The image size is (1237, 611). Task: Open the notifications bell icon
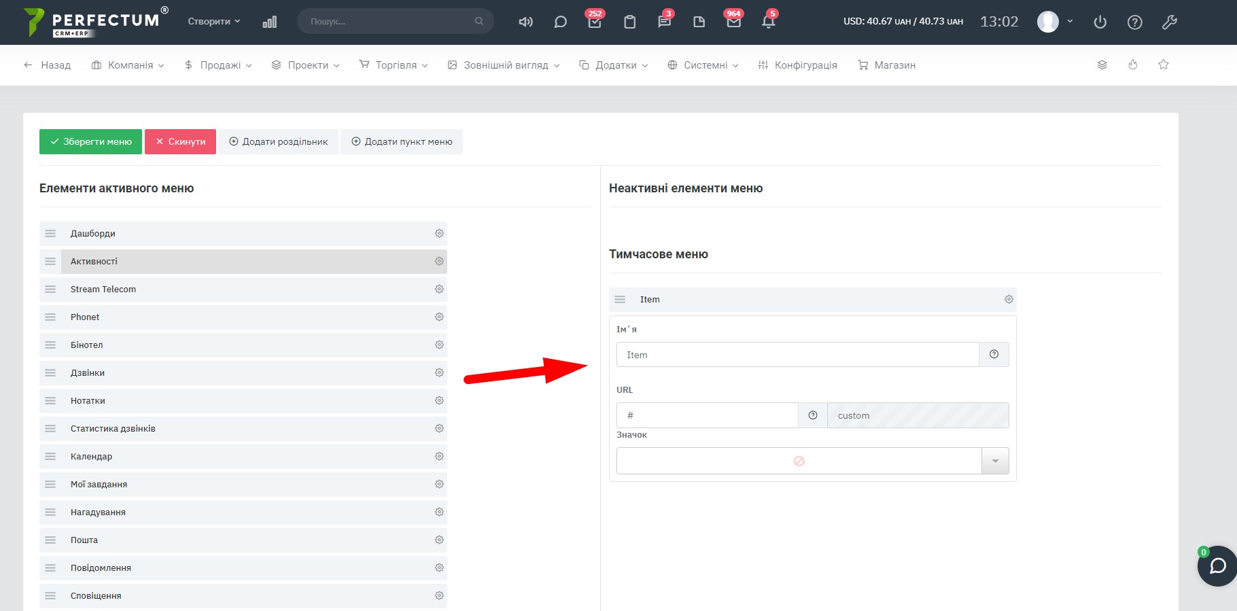tap(768, 22)
